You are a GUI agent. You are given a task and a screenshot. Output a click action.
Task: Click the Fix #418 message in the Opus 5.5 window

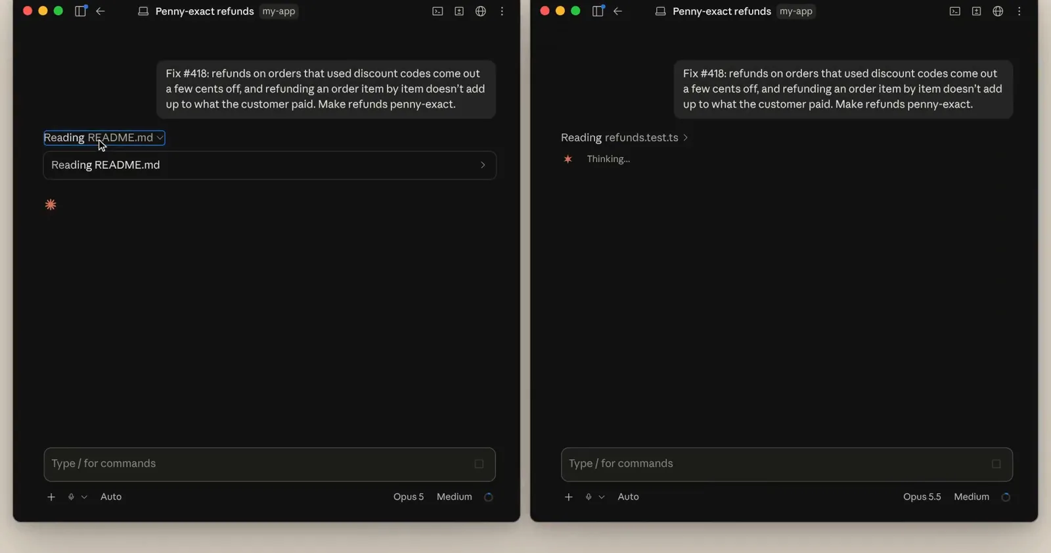[x=843, y=89]
